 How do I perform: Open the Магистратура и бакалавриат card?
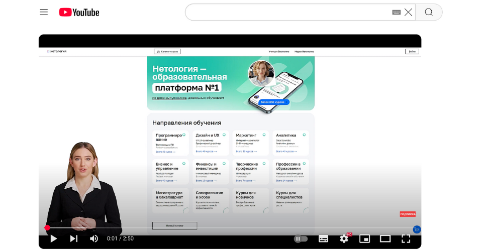[x=170, y=201]
